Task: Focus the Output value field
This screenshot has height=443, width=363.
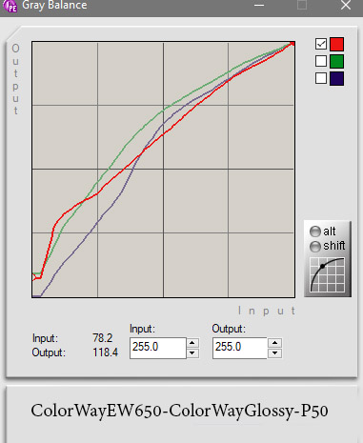Action: pyautogui.click(x=240, y=348)
